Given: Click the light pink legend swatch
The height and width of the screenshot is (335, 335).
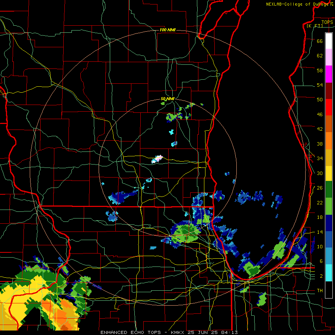Looking at the screenshot, I should (329, 57).
